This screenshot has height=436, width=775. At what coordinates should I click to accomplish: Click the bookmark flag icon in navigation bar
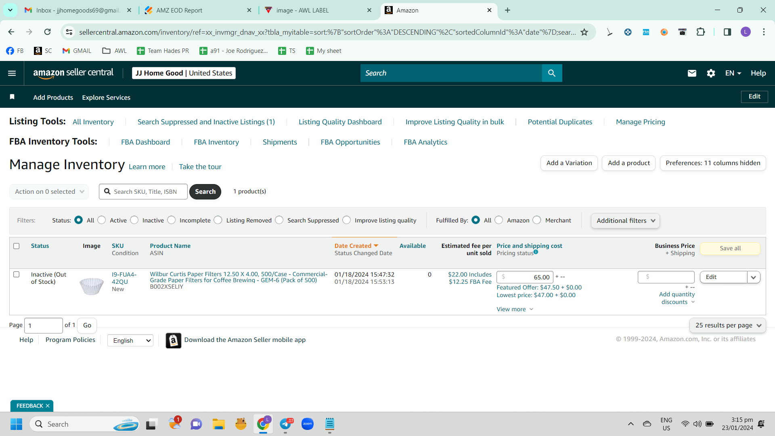(12, 97)
